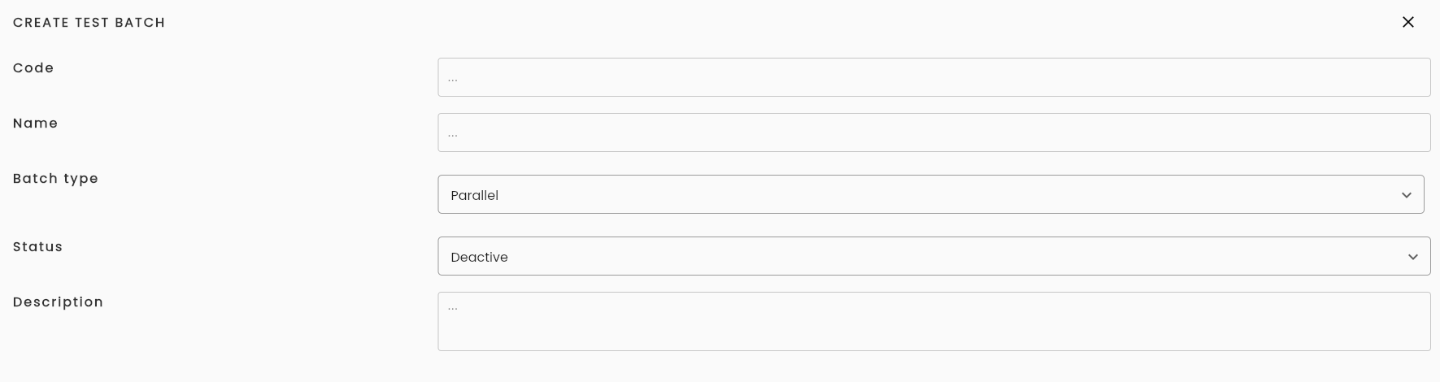The width and height of the screenshot is (1440, 382).
Task: Focus the Name text field
Action: click(933, 132)
